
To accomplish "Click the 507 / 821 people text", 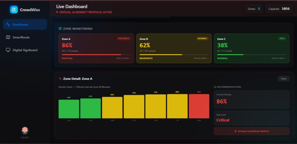I will click(147, 51).
